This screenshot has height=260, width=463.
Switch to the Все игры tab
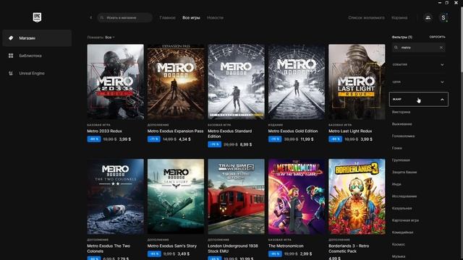coord(191,17)
